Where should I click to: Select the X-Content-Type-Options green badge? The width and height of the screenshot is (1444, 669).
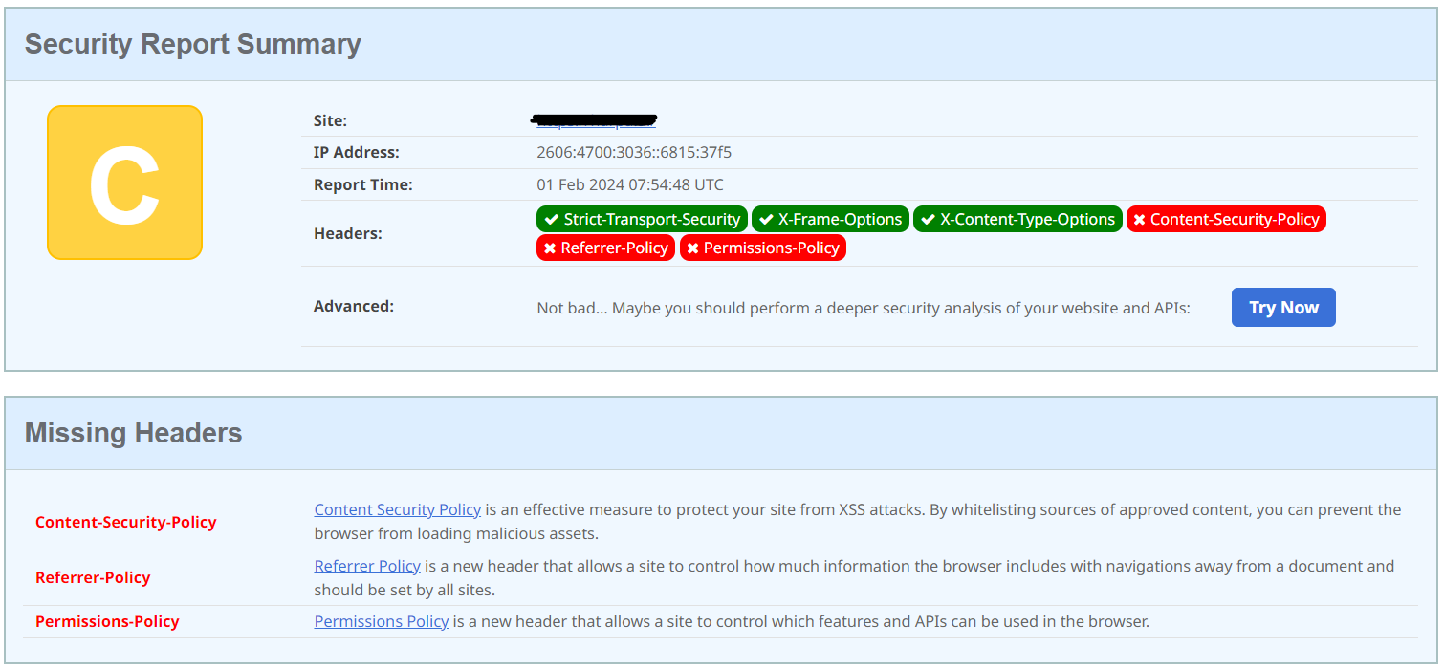(1017, 219)
